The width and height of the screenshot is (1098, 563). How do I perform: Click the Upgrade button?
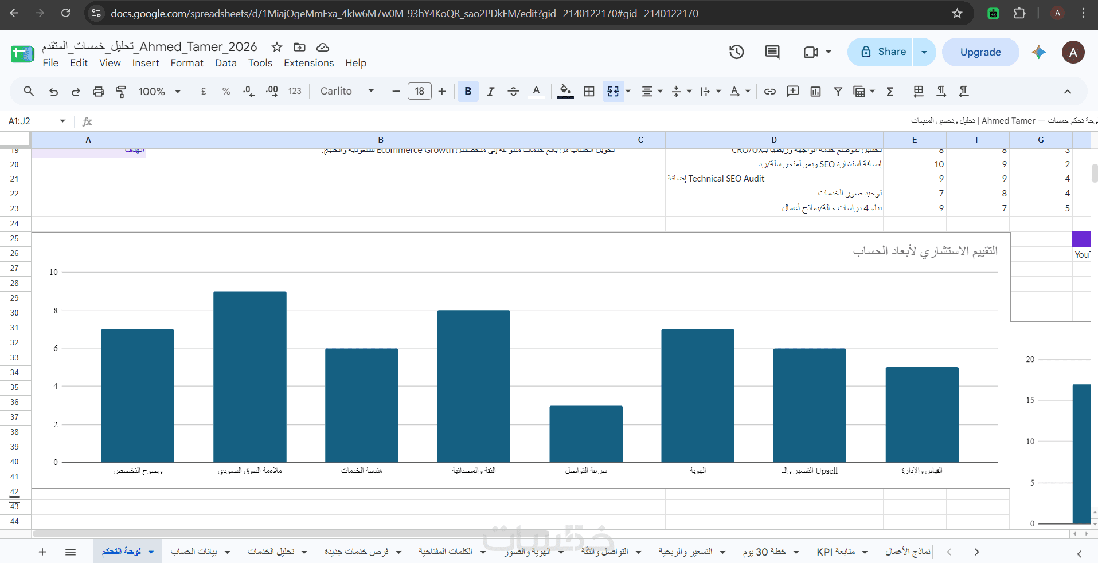980,52
